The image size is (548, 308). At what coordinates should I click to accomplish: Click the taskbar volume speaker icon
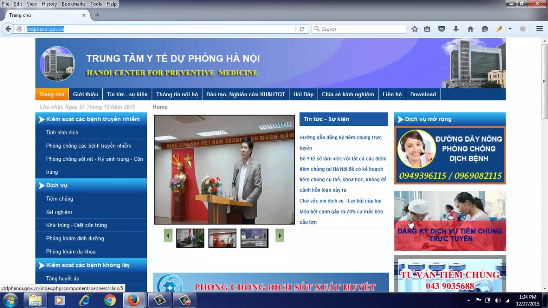point(497,300)
